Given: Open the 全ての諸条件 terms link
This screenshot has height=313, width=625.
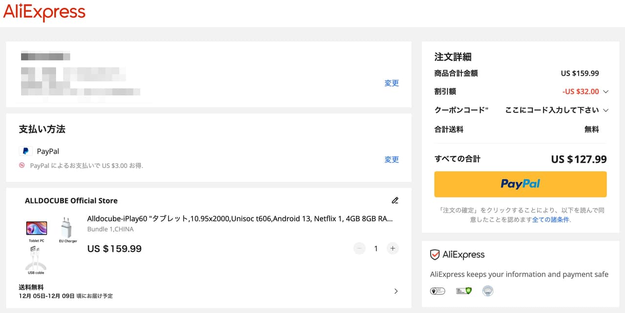Looking at the screenshot, I should 550,220.
